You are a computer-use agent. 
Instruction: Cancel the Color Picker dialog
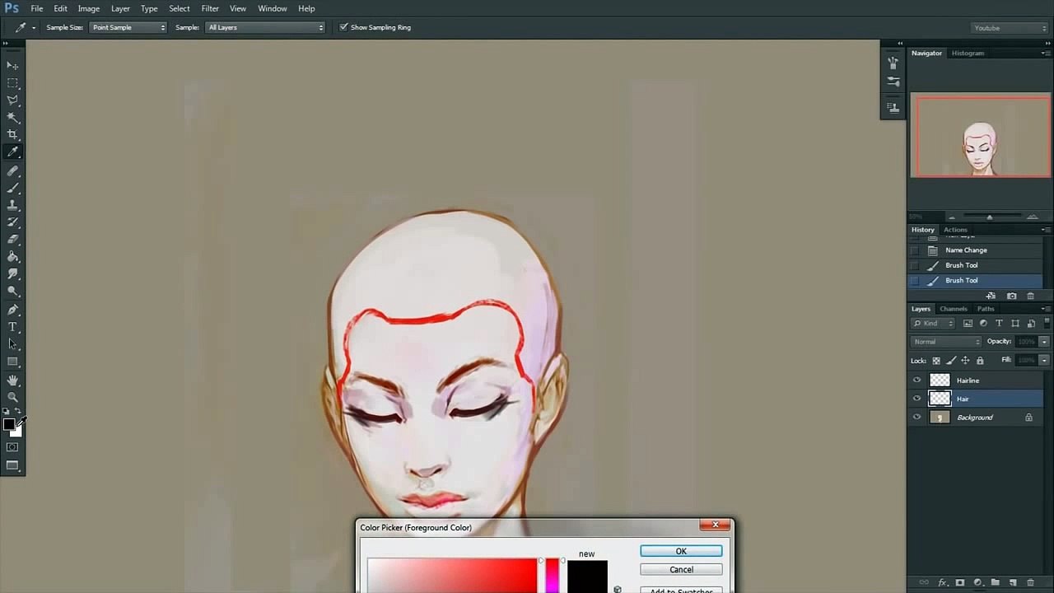pyautogui.click(x=681, y=569)
